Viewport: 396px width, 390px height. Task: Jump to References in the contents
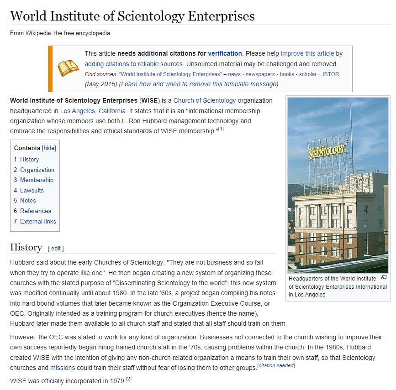(36, 211)
